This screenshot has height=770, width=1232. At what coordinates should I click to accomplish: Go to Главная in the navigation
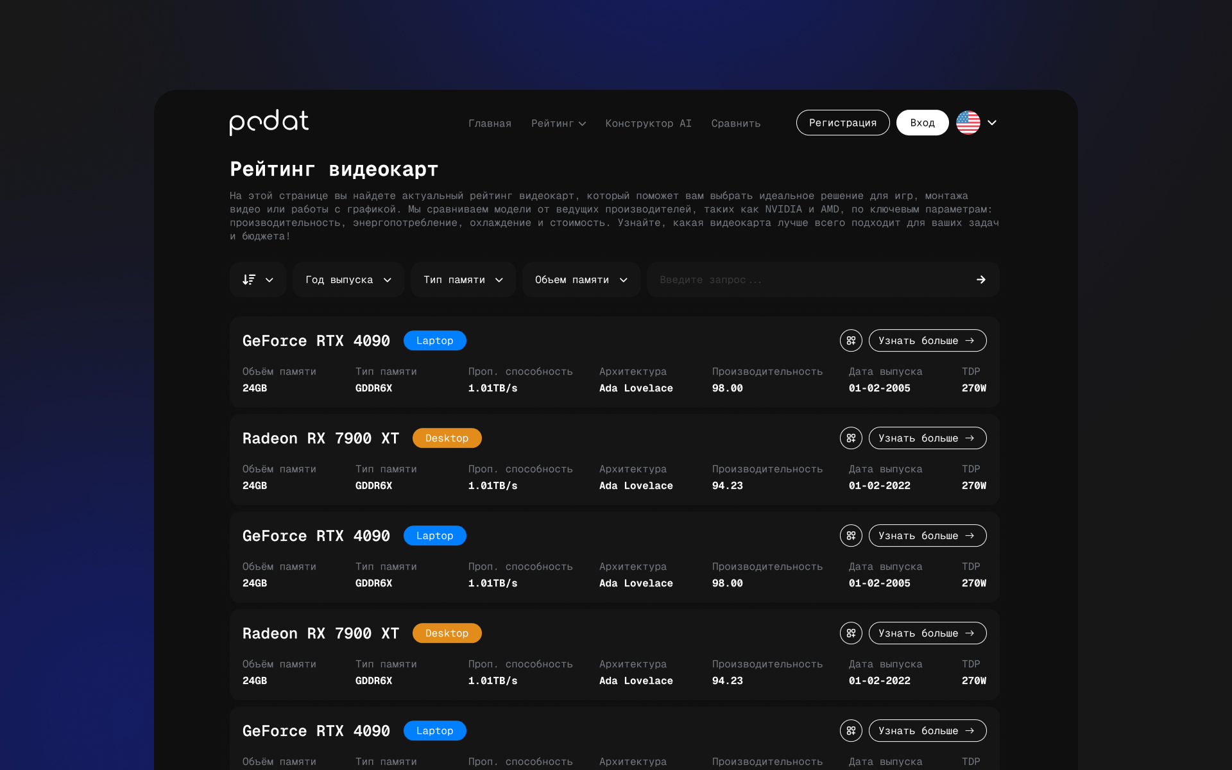pyautogui.click(x=490, y=123)
